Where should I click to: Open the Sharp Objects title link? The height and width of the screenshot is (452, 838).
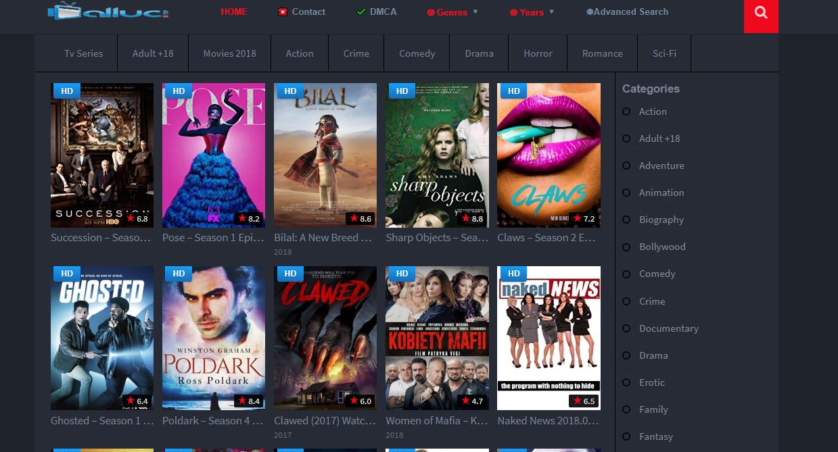point(437,238)
